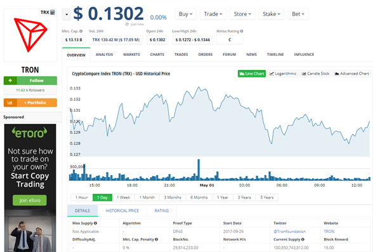Set chart range to 3 Years

pos(244,197)
